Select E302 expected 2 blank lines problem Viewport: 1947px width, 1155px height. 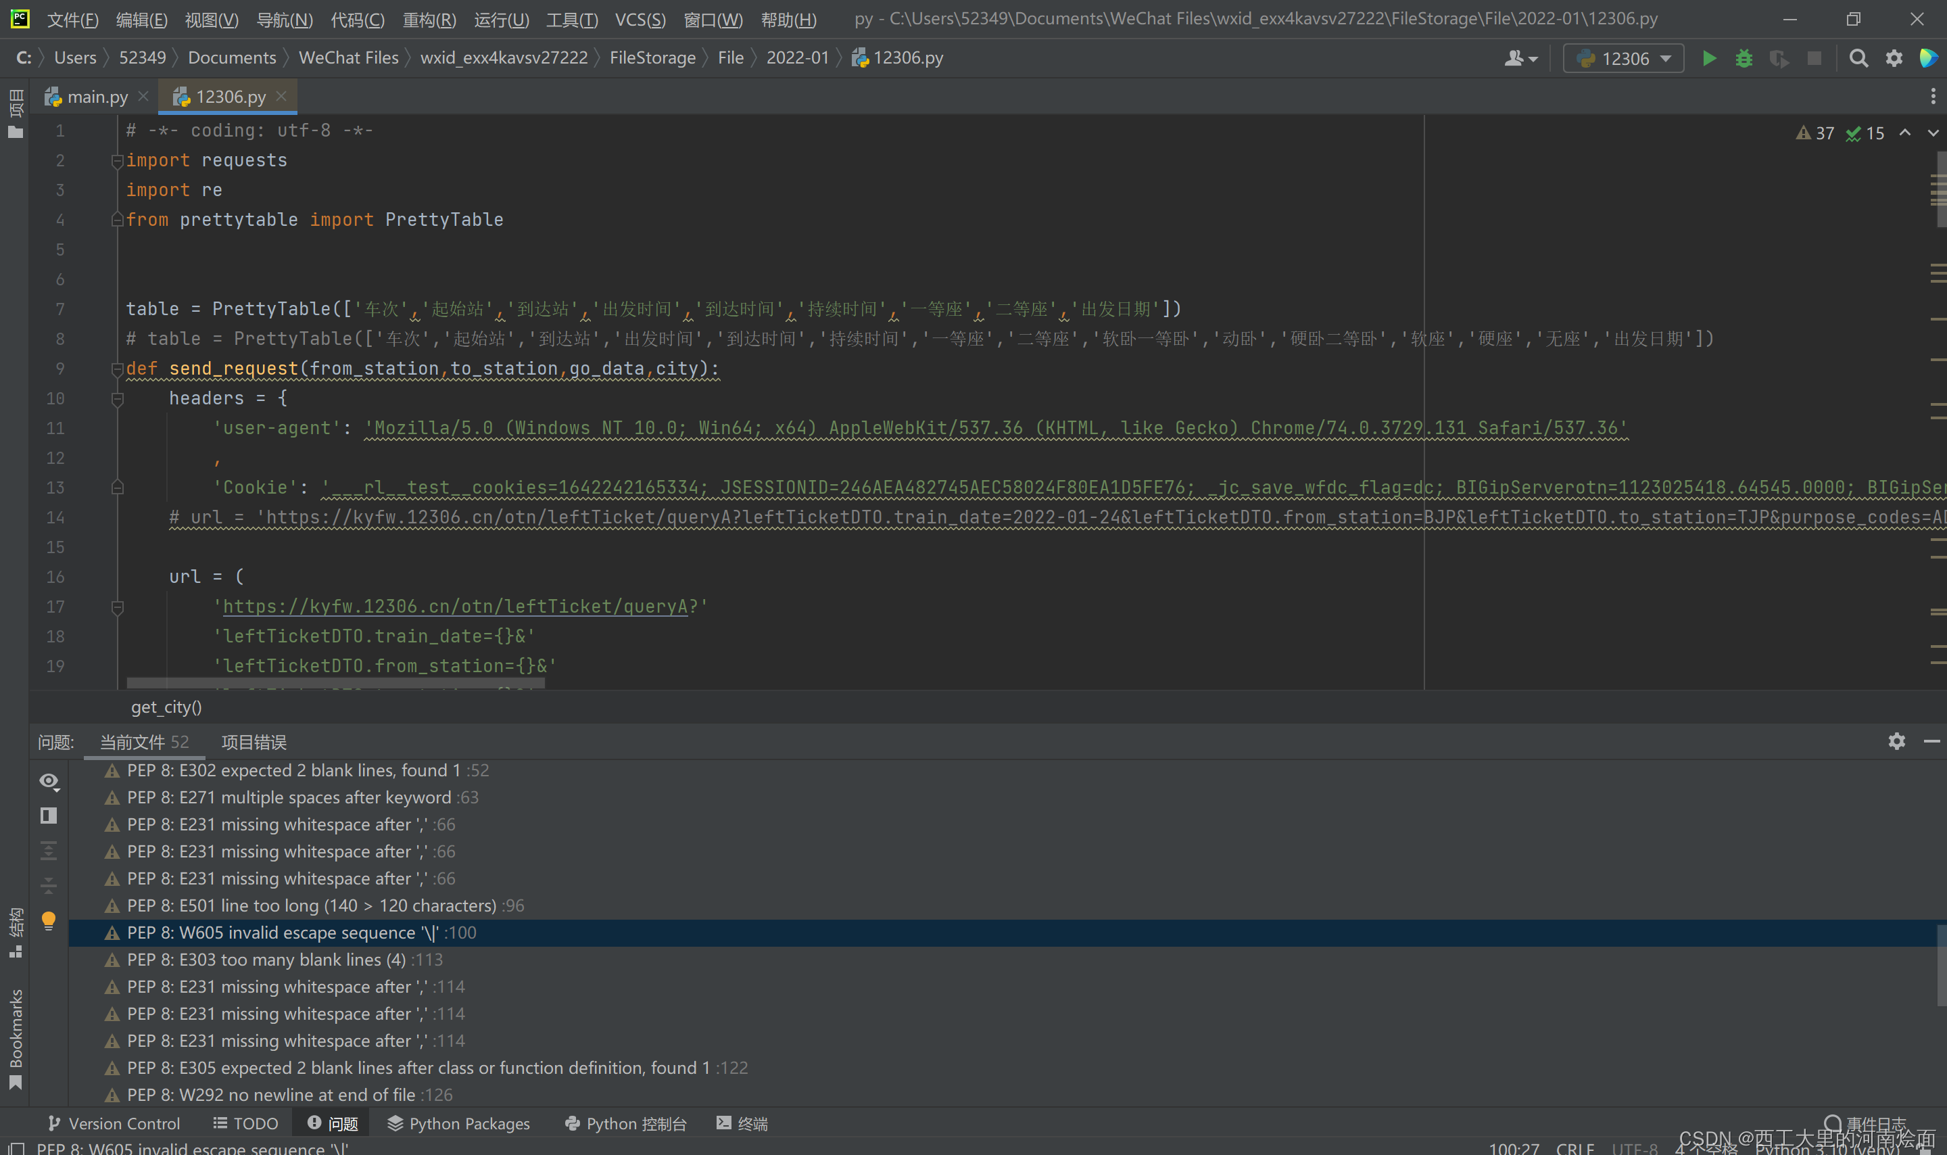pos(1002,770)
